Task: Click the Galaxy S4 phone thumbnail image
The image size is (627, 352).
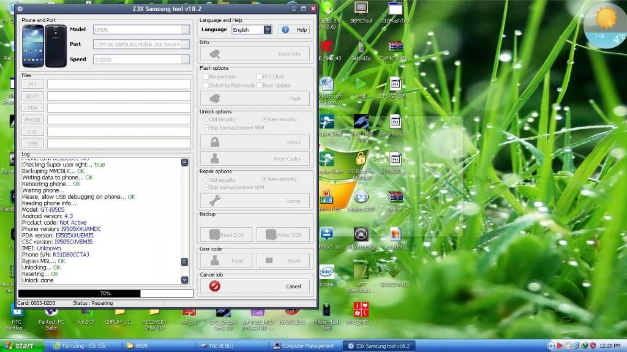Action: (x=44, y=46)
